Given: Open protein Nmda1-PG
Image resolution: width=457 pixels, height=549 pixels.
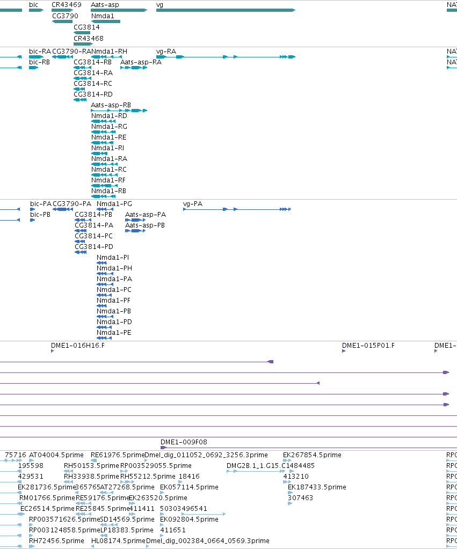Looking at the screenshot, I should [x=114, y=204].
